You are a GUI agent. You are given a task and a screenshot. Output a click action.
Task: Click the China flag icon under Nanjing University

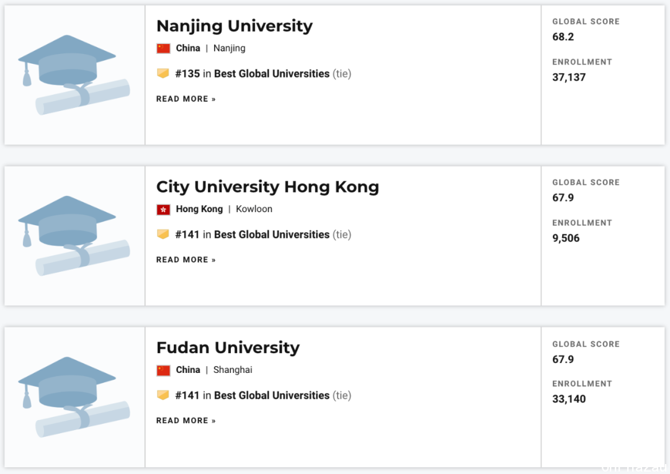(163, 48)
